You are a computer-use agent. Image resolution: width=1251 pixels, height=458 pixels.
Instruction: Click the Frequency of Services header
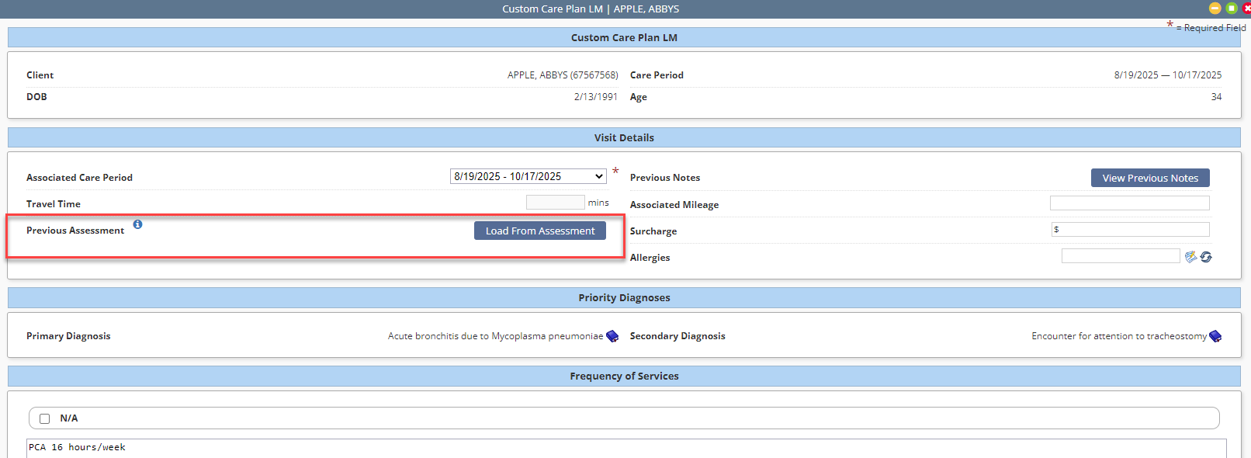click(x=624, y=376)
